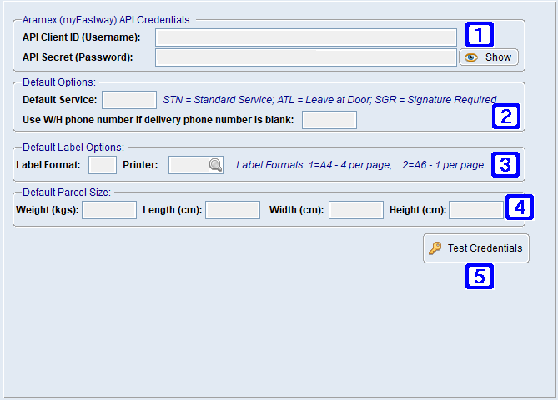Click the Aramex API Credentials group title
558x400 pixels.
point(107,20)
